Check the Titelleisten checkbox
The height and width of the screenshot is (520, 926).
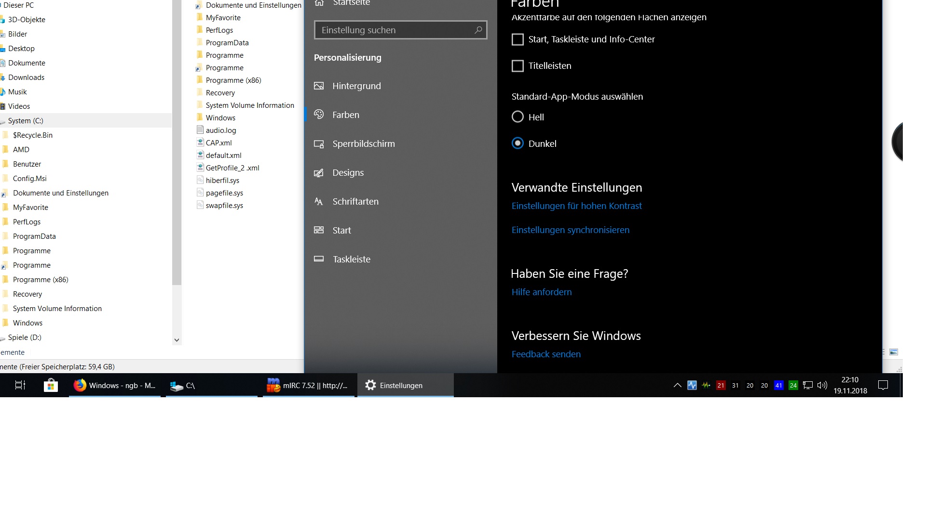[517, 66]
